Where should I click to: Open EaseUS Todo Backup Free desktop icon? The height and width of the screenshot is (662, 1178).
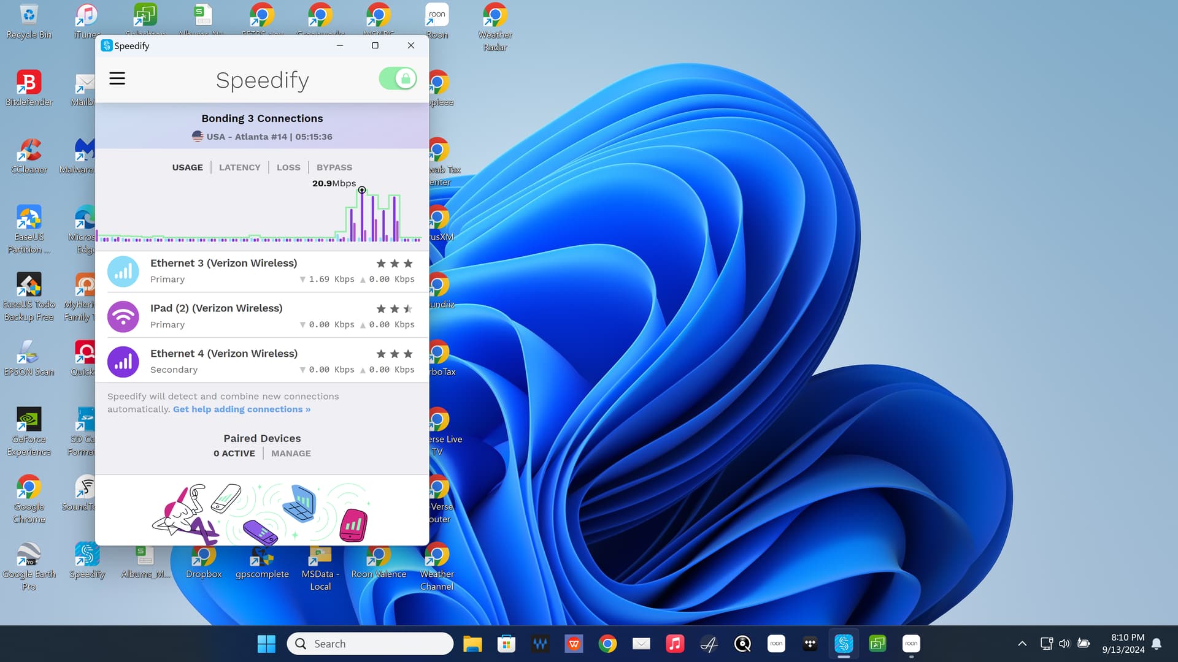click(x=29, y=297)
